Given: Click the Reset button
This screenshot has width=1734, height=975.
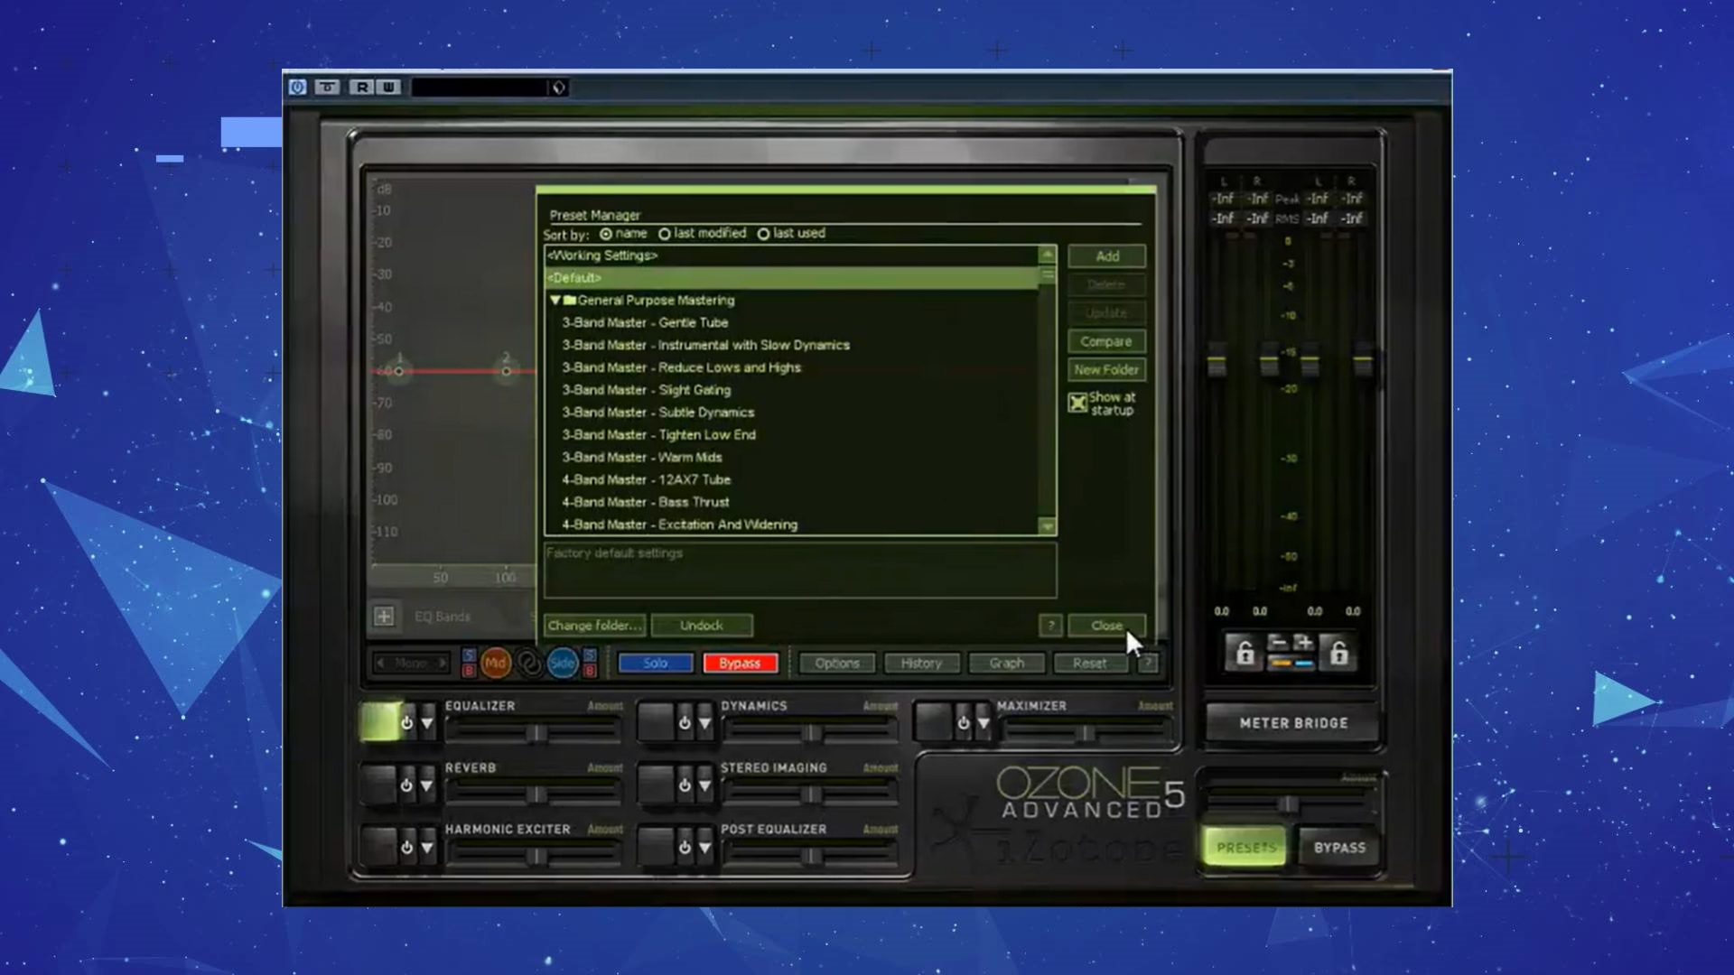Looking at the screenshot, I should point(1090,663).
